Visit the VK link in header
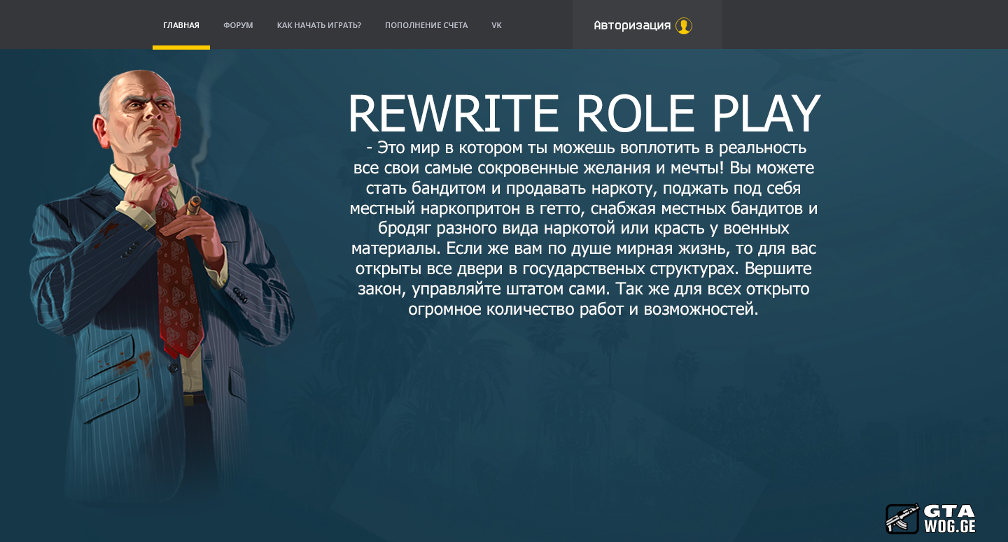The image size is (1008, 542). (496, 25)
